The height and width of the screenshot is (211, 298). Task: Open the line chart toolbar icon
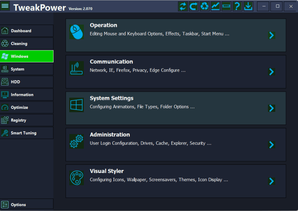215,6
